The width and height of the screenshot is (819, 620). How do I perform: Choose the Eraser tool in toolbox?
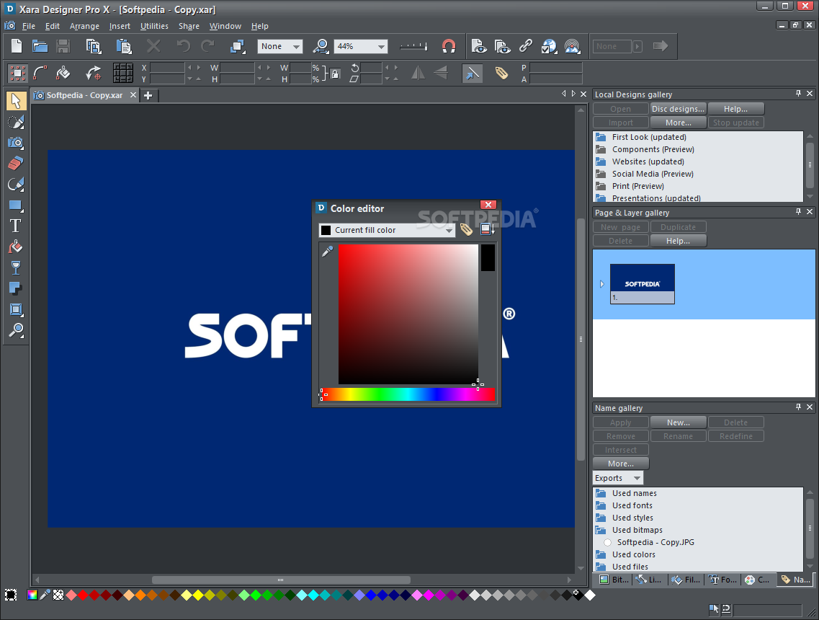(x=16, y=163)
